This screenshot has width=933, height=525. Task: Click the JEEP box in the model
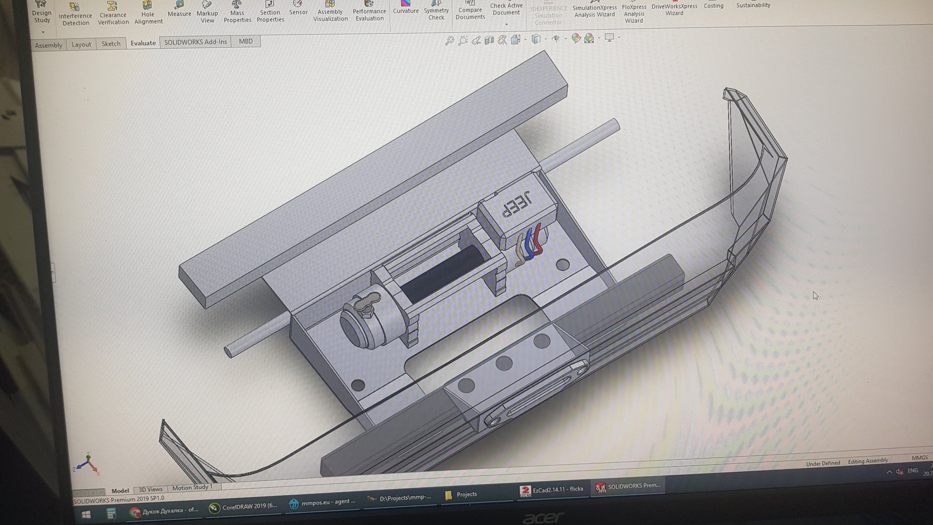click(x=518, y=205)
